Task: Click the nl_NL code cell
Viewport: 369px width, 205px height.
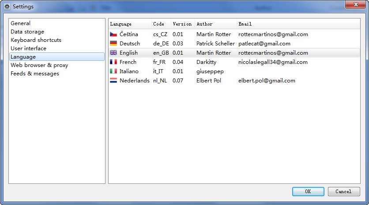Action: pos(160,80)
